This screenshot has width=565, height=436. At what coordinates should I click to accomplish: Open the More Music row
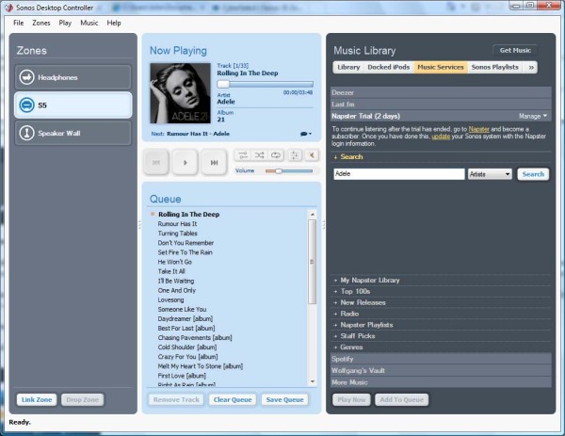tap(441, 382)
